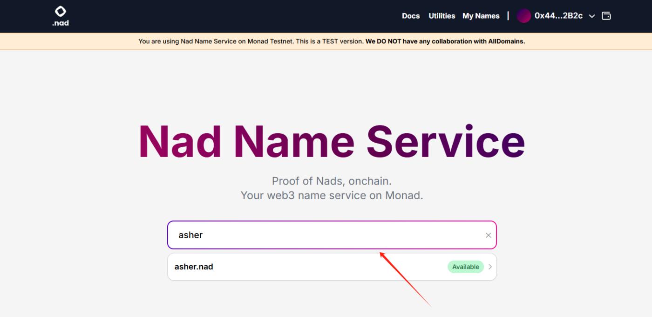Open the wallet address 0x44...2B2c menu

(558, 16)
